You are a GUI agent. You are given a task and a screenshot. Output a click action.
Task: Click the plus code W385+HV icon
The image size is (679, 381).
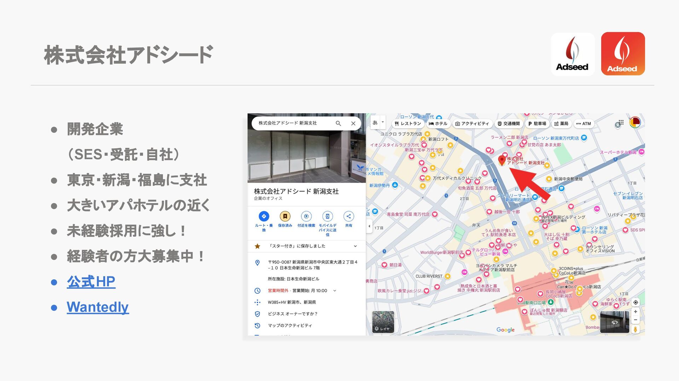pyautogui.click(x=257, y=302)
